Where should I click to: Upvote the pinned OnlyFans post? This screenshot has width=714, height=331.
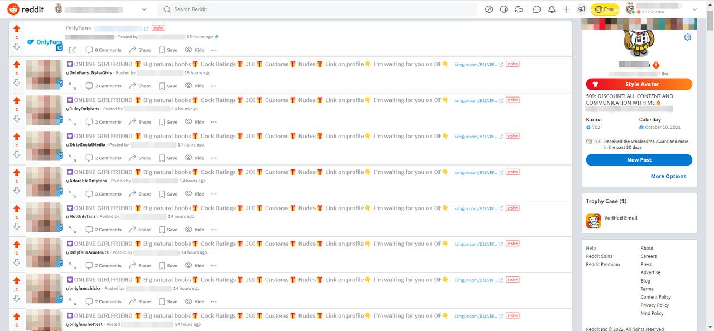point(17,28)
